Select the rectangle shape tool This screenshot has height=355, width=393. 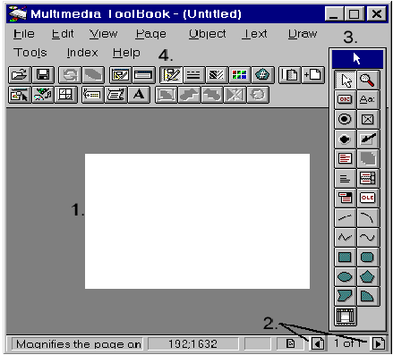(x=346, y=257)
